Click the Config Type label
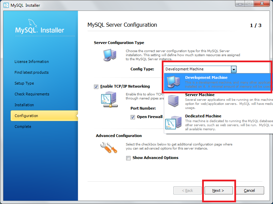The width and height of the screenshot is (273, 204). tap(142, 69)
